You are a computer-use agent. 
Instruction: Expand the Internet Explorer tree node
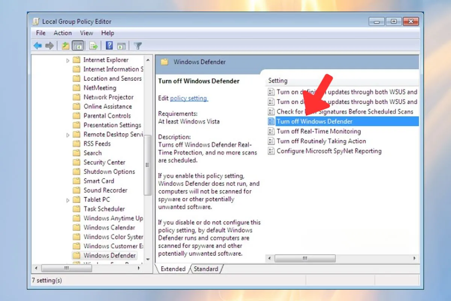pyautogui.click(x=68, y=59)
